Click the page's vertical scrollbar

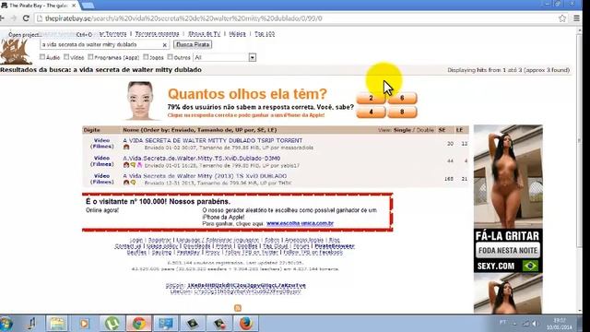579,141
